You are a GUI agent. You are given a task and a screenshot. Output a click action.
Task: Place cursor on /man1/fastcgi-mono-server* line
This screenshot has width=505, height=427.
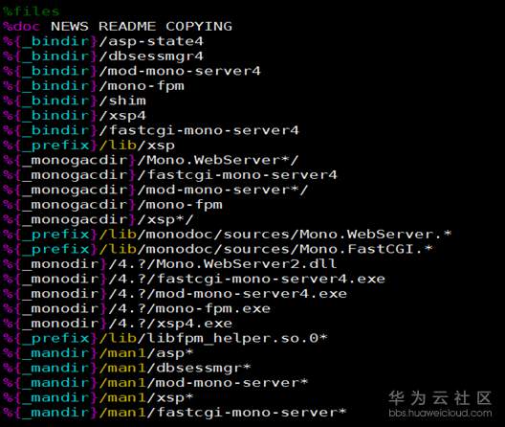pyautogui.click(x=175, y=413)
